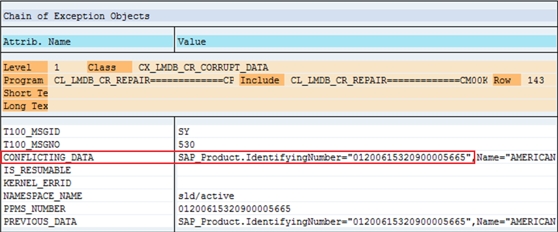Click the value 'SY' for T100_MSGID
This screenshot has height=232, width=558.
tap(184, 132)
